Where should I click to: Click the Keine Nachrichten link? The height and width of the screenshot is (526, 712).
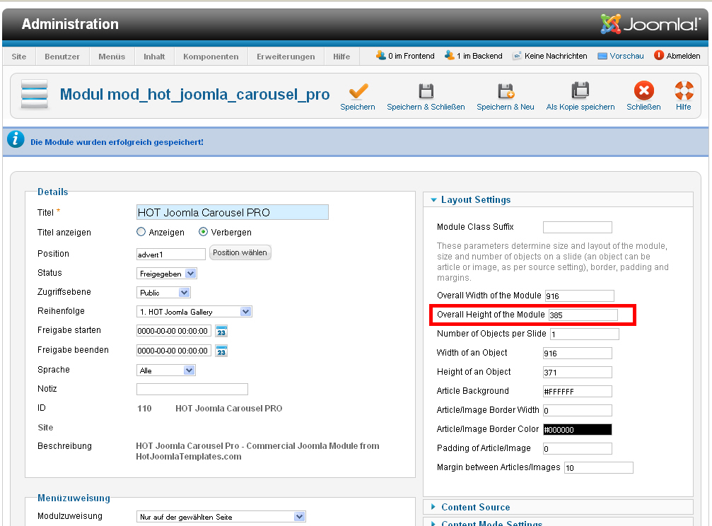point(556,56)
